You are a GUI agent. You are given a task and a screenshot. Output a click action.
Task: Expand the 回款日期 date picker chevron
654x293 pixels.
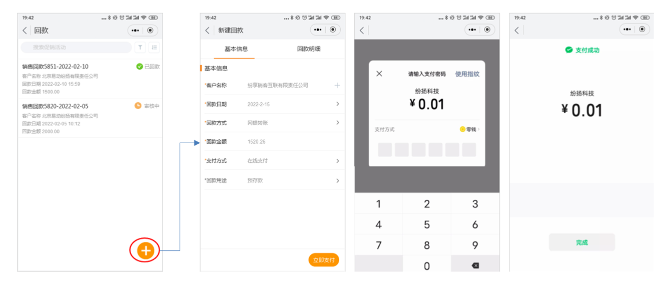(338, 104)
